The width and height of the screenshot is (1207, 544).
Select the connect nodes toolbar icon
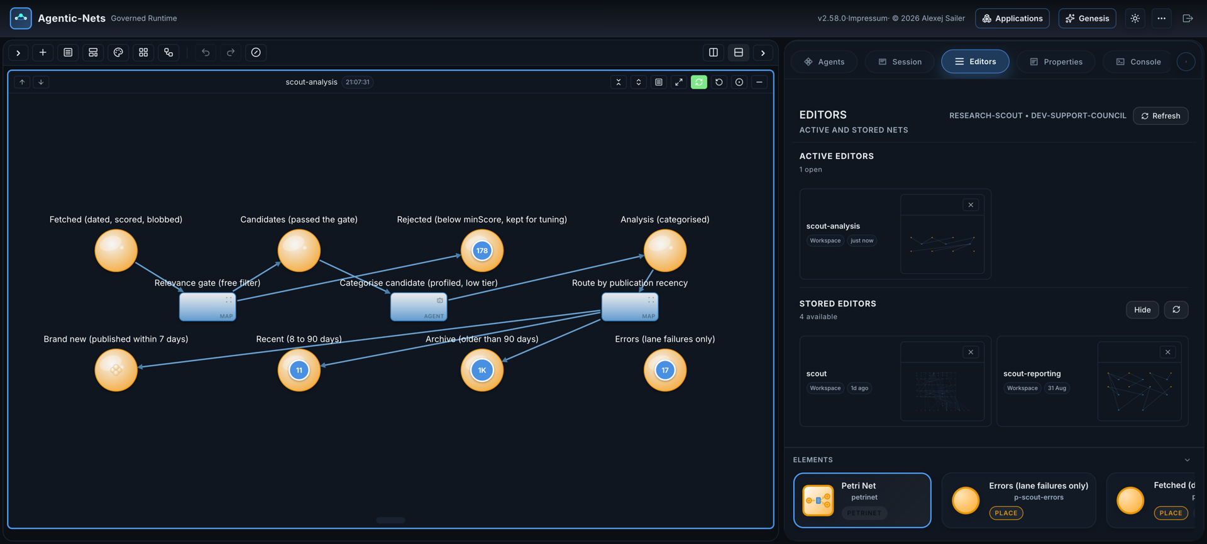pos(168,53)
